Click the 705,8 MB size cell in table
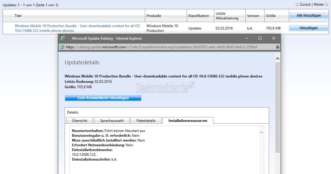Viewport: 331px width, 174px height. click(273, 28)
